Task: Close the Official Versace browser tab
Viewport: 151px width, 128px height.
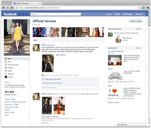Action: (x=40, y=3)
